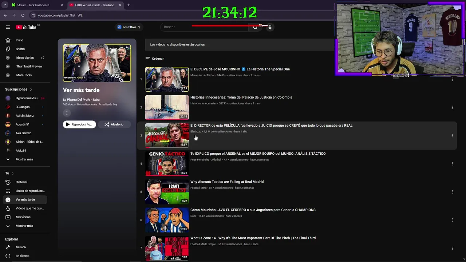This screenshot has height=262, width=466.
Task: Open Albion - Fútbol subscription channel
Action: tap(25, 142)
